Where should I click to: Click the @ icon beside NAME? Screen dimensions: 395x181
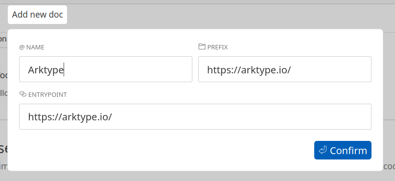point(22,47)
